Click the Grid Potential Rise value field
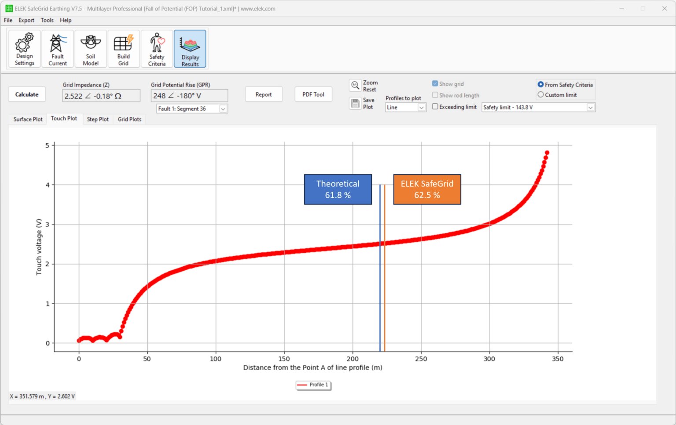676x425 pixels. coord(189,95)
